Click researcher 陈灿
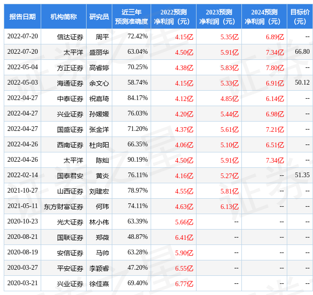313x295 pixels. click(102, 160)
